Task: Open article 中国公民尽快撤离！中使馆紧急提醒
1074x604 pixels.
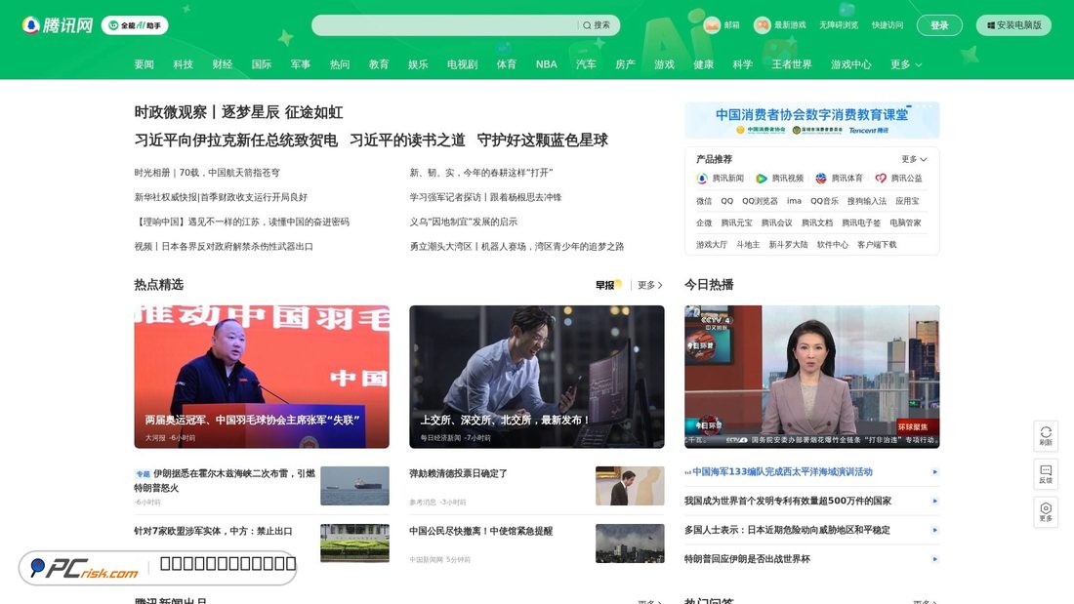Action: 480,531
